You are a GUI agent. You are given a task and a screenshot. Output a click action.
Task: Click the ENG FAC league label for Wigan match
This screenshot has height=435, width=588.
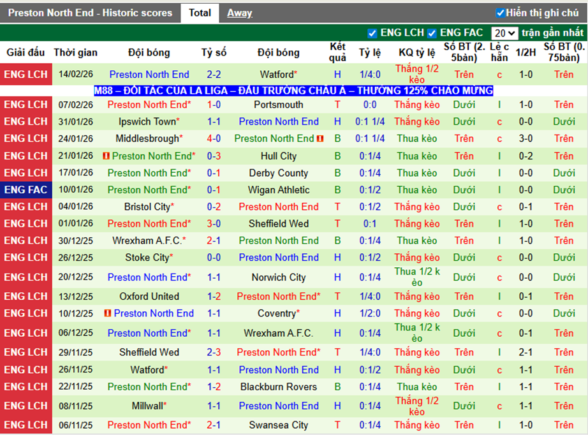(x=26, y=189)
